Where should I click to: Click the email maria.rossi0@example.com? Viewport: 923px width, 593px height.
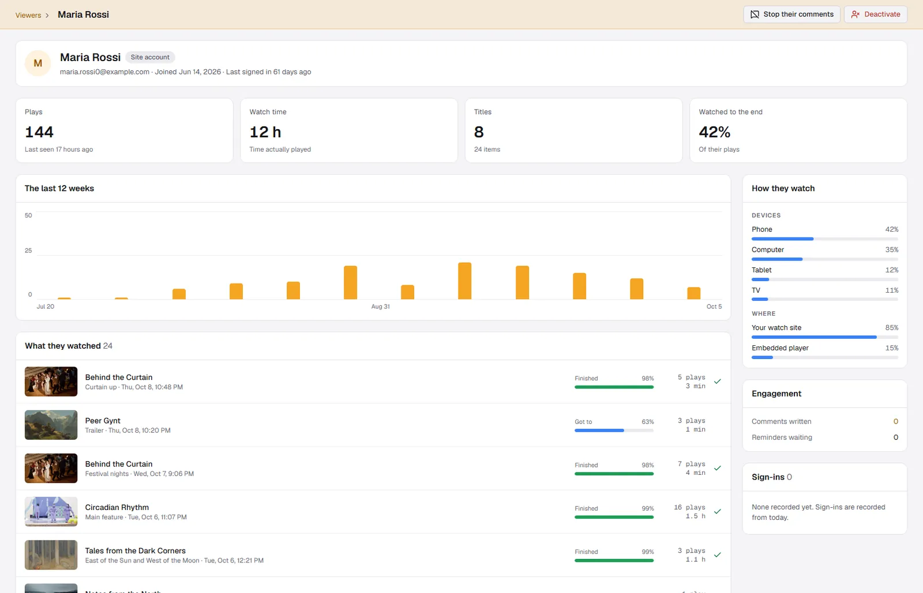[104, 72]
